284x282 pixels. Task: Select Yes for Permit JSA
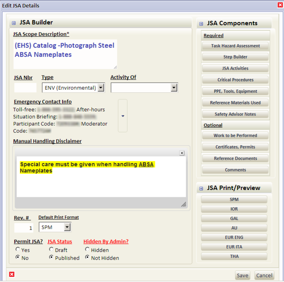[18, 249]
